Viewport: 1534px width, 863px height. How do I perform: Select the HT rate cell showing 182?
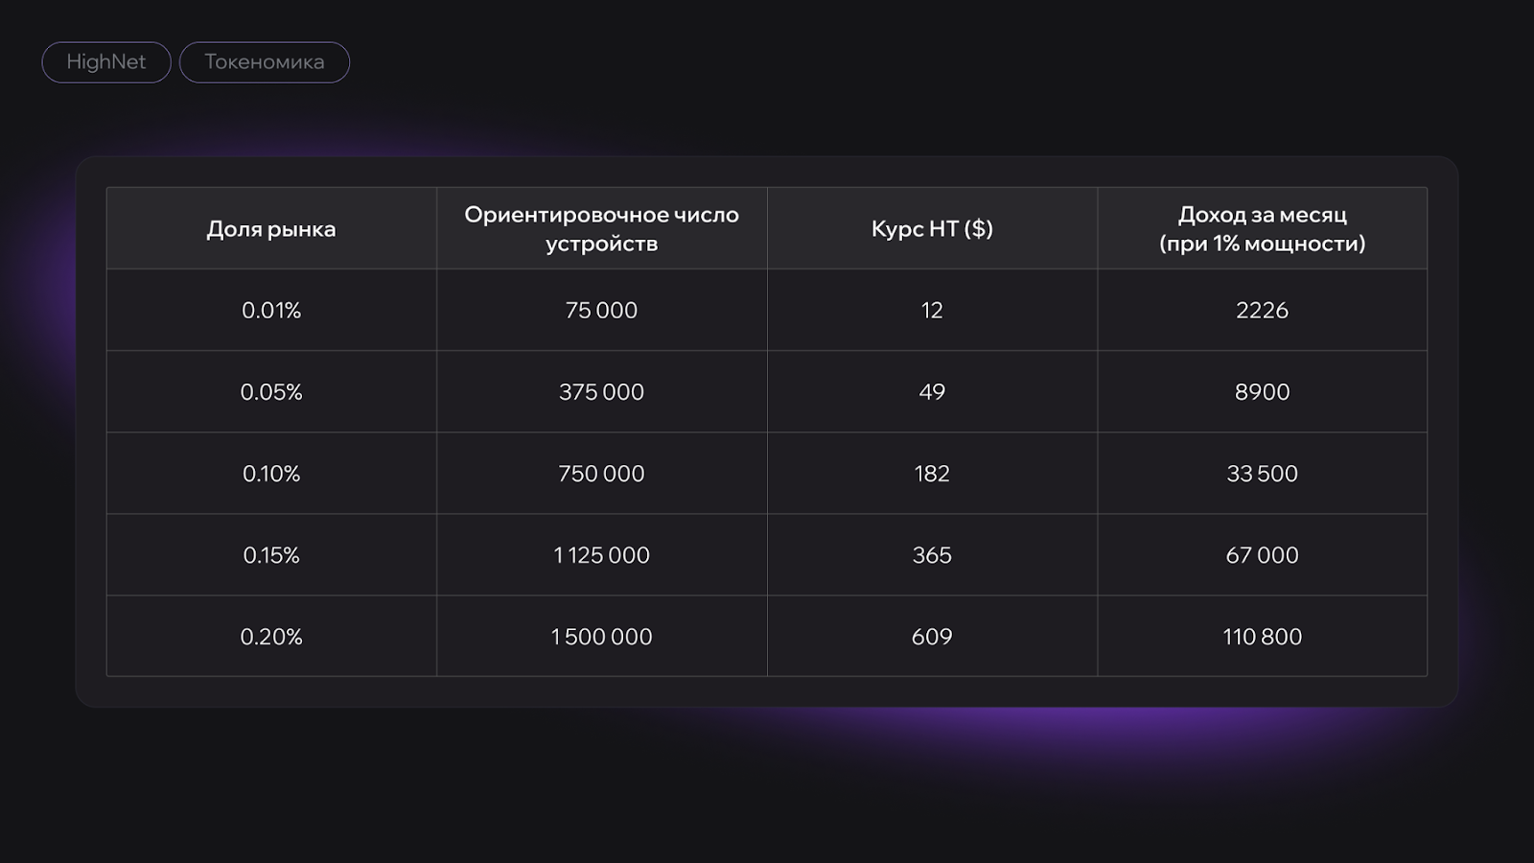click(x=932, y=474)
